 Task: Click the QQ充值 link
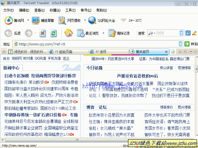coord(41,58)
